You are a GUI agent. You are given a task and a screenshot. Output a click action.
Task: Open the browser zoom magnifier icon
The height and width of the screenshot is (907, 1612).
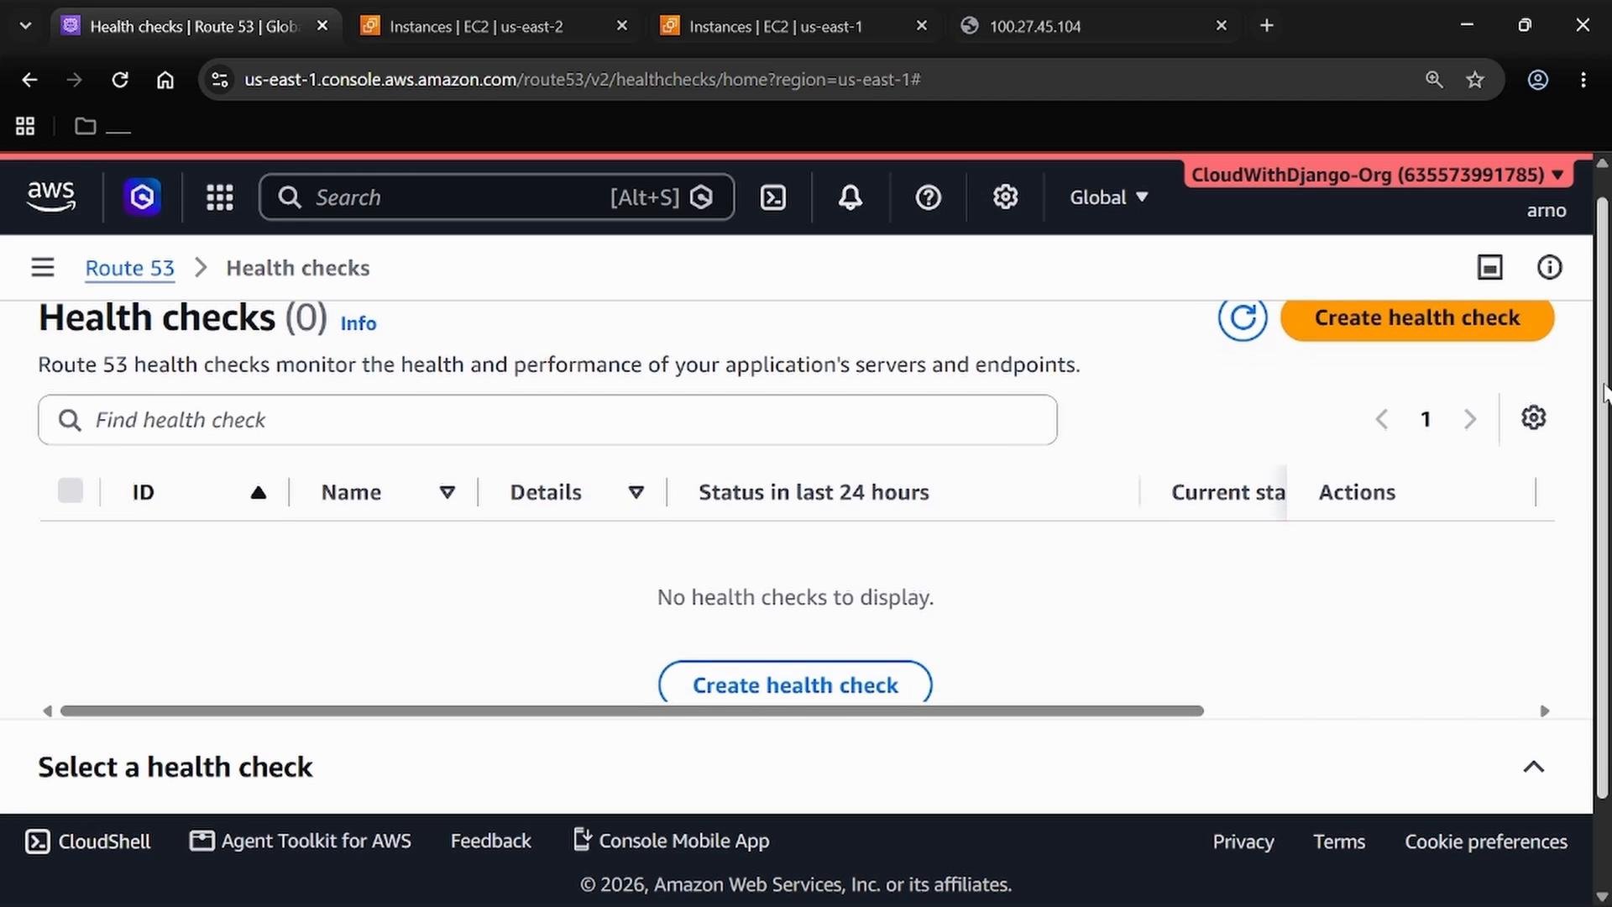[x=1434, y=80]
